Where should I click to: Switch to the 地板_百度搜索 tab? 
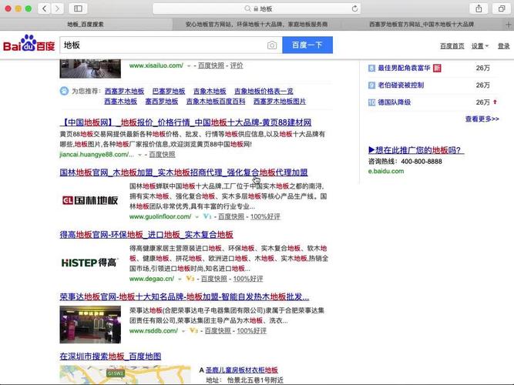(x=86, y=24)
